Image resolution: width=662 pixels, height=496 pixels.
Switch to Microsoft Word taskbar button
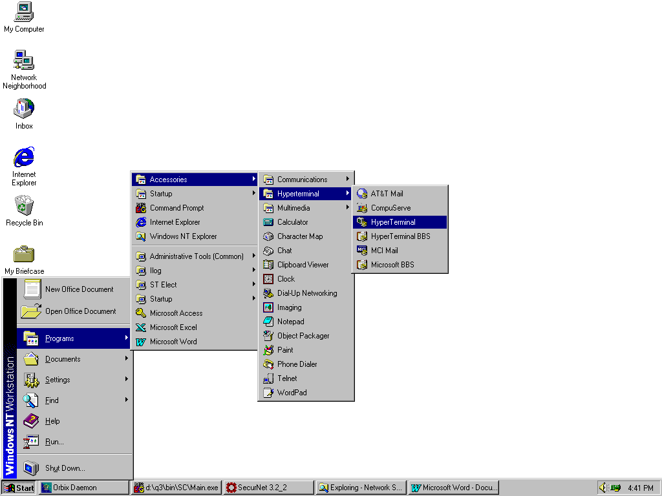[453, 488]
